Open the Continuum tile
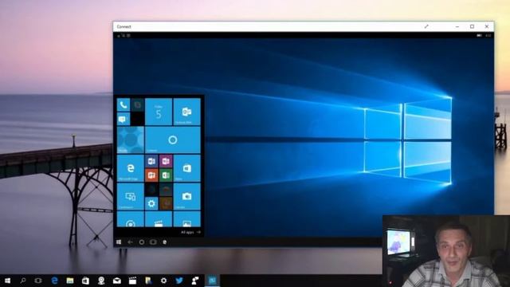This screenshot has width=510, height=287. pos(131,197)
